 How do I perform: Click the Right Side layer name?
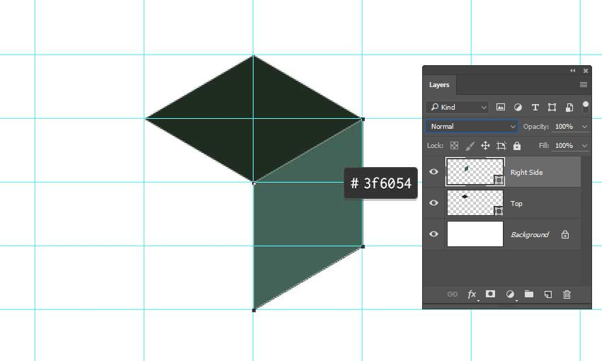pyautogui.click(x=526, y=172)
